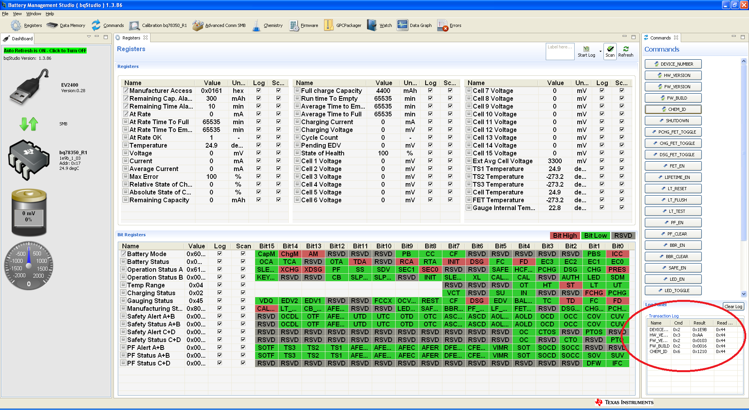Image resolution: width=749 pixels, height=410 pixels.
Task: Open Calibration bq78350_R1 tool
Action: 158,25
